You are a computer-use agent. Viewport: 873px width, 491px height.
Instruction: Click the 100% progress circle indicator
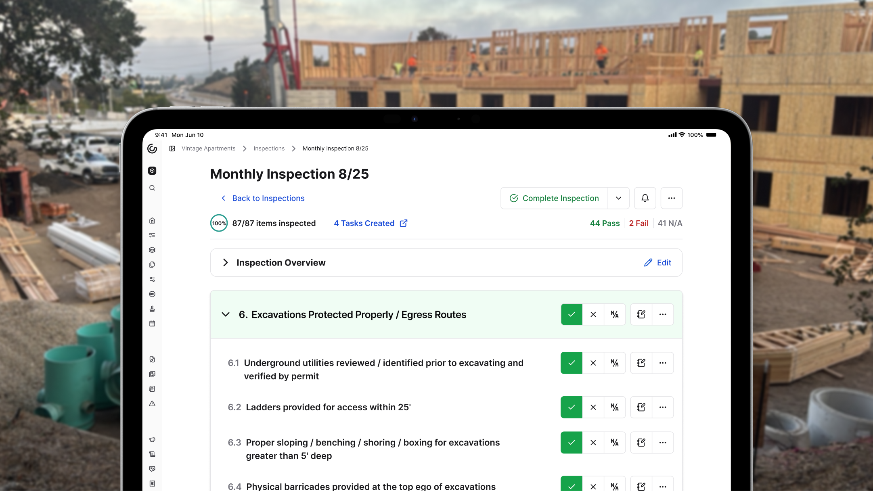[219, 223]
